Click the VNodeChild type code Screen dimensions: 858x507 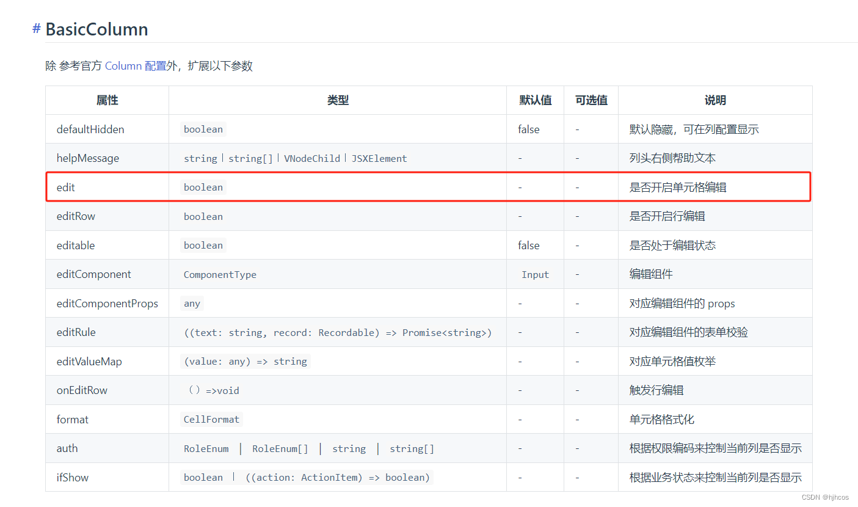(x=312, y=159)
